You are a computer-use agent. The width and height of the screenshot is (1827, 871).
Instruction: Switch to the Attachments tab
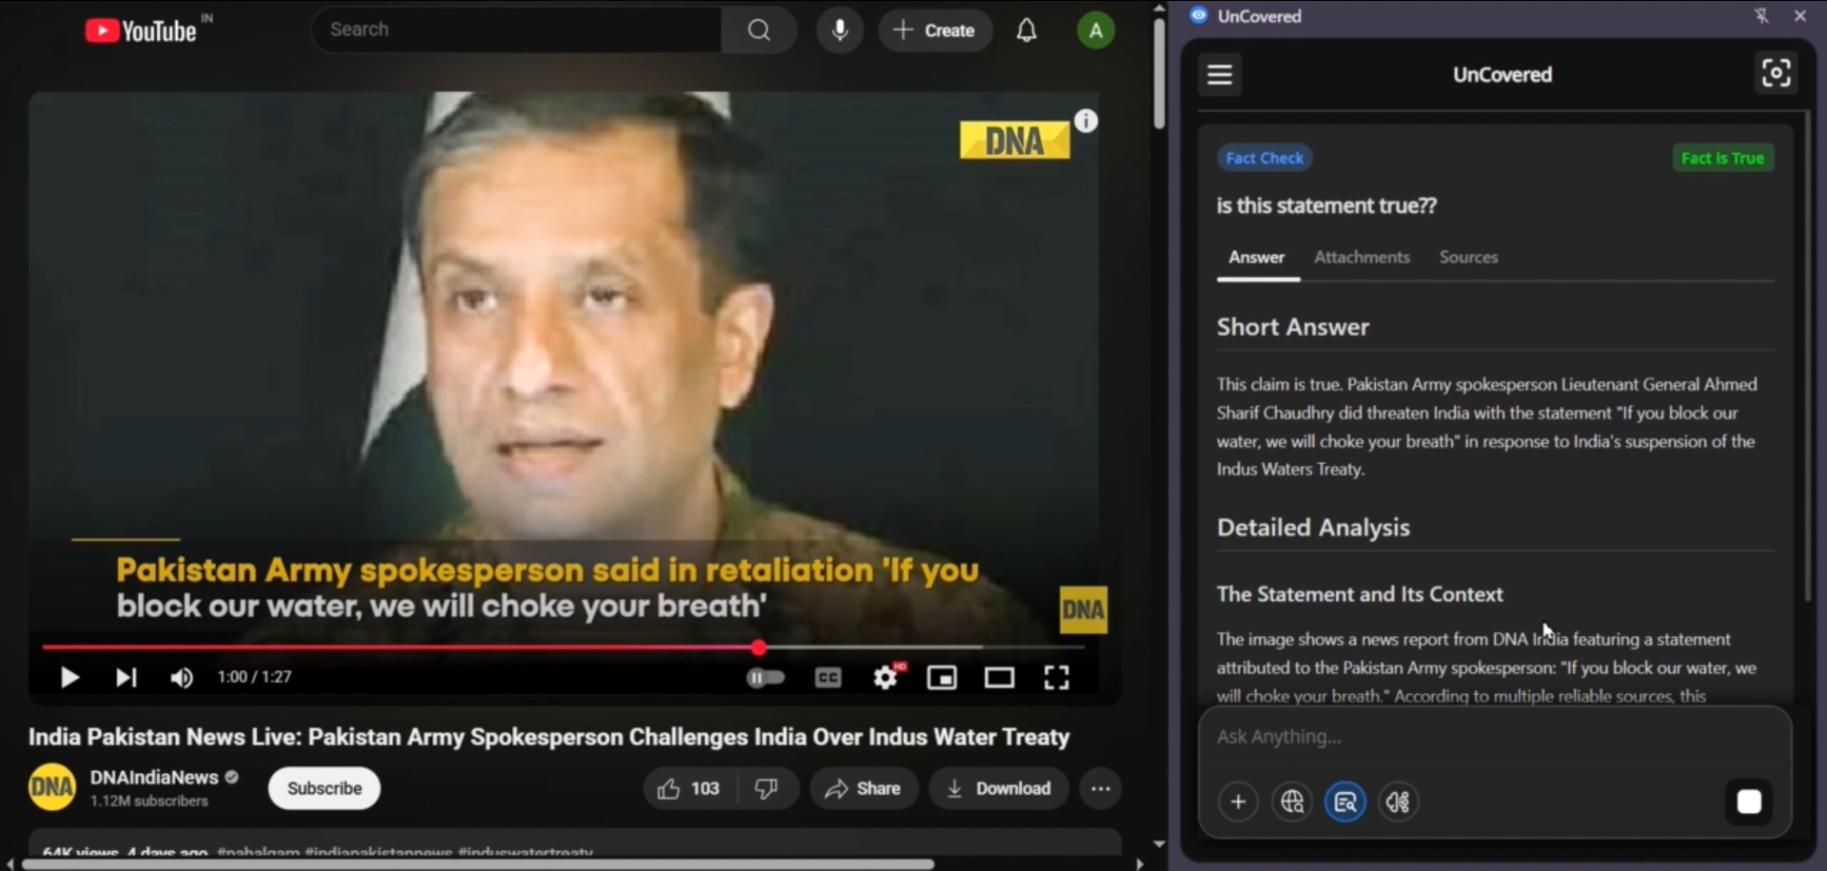(1362, 258)
